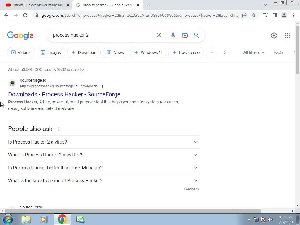Open the network icon in system tray
The height and width of the screenshot is (225, 300).
[256, 219]
